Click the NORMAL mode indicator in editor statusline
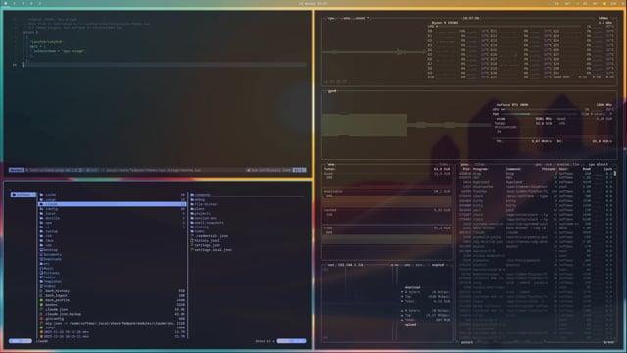The width and height of the screenshot is (627, 353). [17, 170]
